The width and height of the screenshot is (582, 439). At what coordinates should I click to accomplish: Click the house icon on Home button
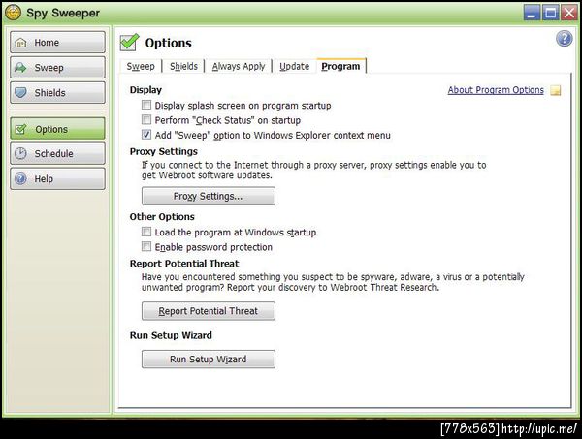pos(20,43)
